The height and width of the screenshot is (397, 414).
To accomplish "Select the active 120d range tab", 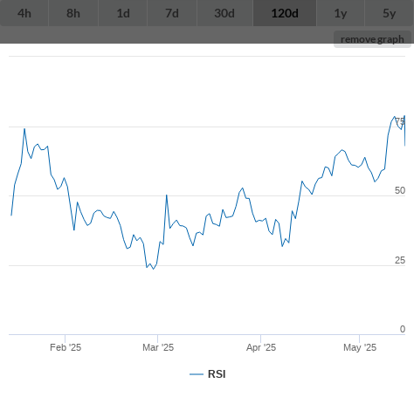I will pos(285,13).
